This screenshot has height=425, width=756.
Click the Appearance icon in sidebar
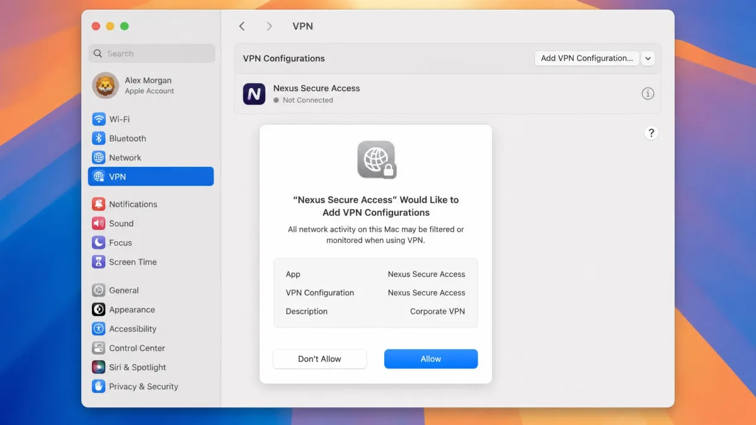click(x=98, y=310)
